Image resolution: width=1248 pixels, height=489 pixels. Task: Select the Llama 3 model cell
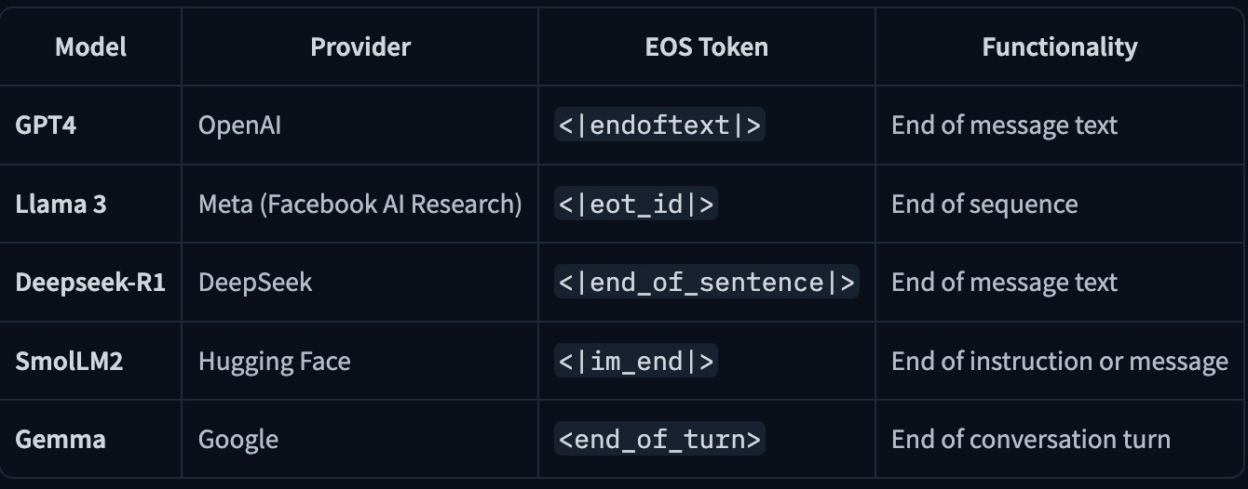(61, 205)
